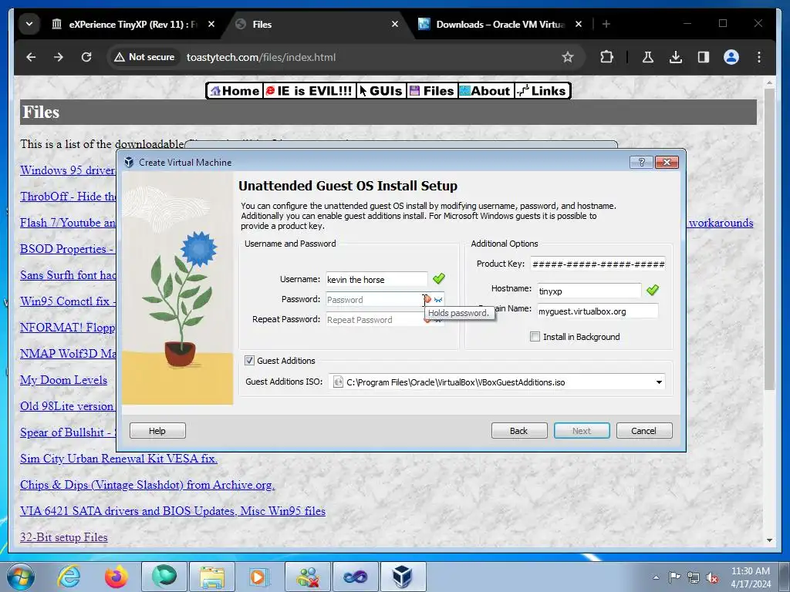
Task: Show hidden system tray icons arrow
Action: coord(656,577)
